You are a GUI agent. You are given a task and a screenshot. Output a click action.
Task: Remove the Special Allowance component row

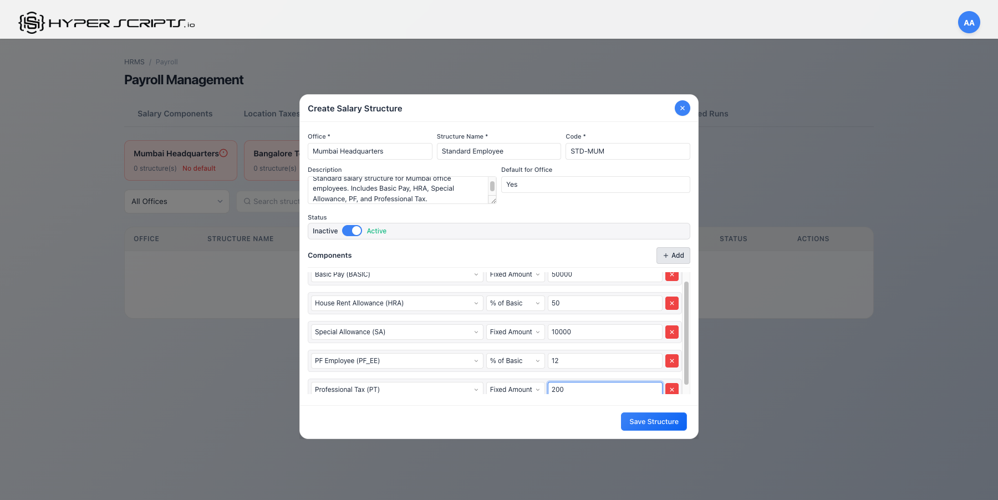coord(671,331)
